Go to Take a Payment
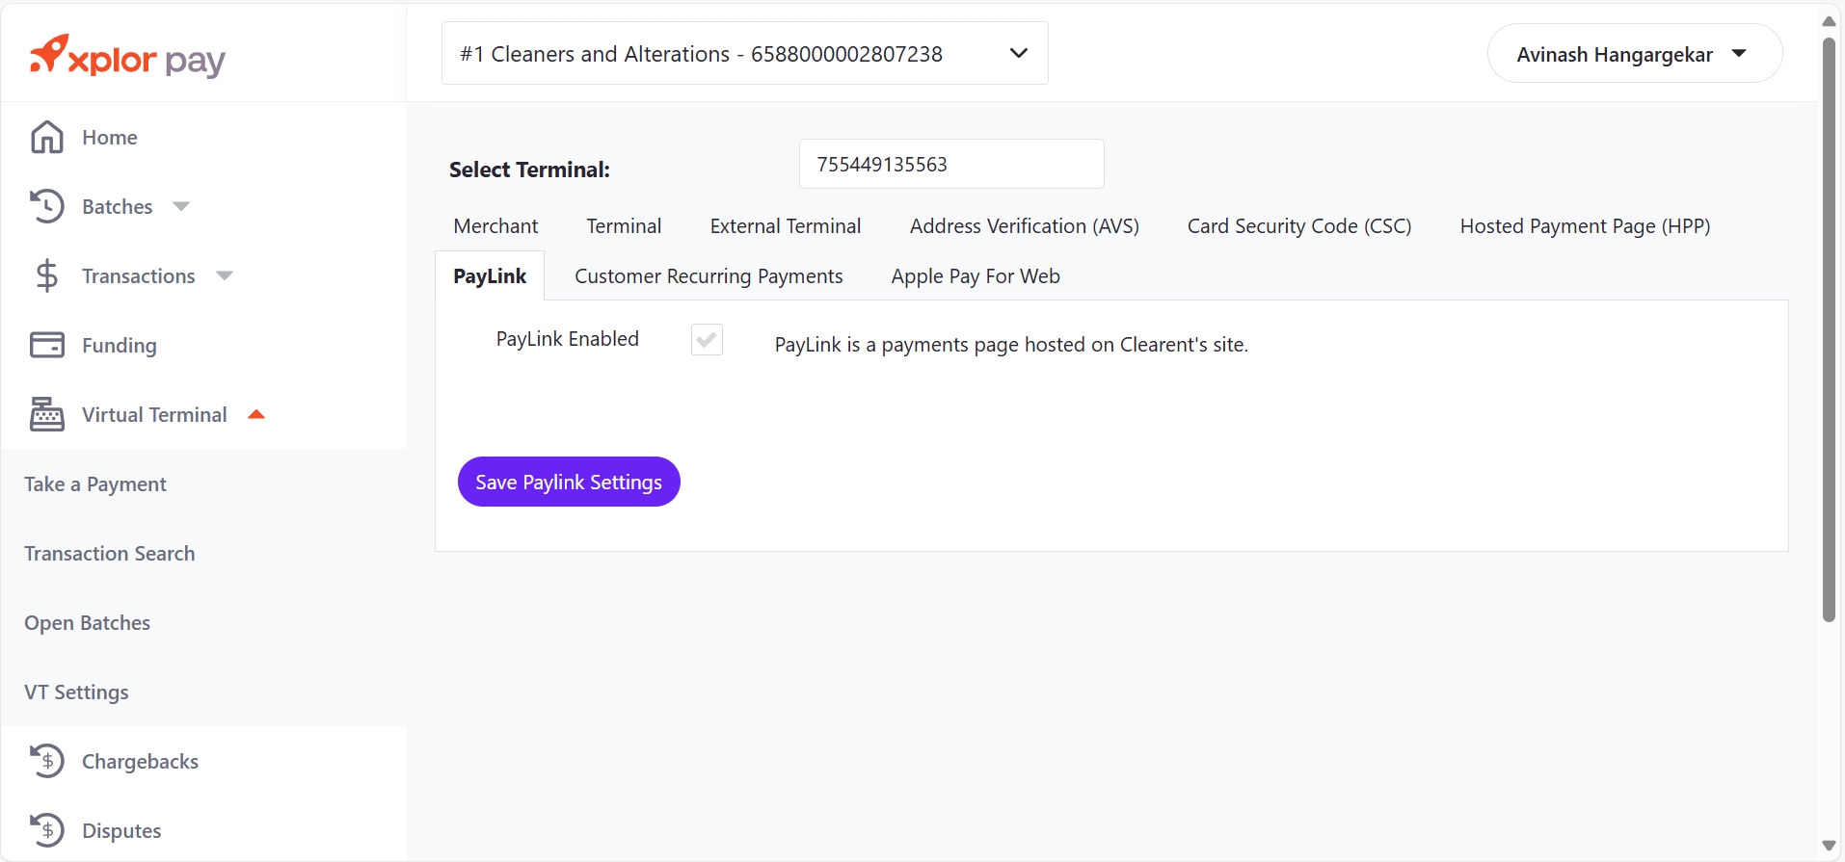This screenshot has height=862, width=1845. pyautogui.click(x=95, y=484)
